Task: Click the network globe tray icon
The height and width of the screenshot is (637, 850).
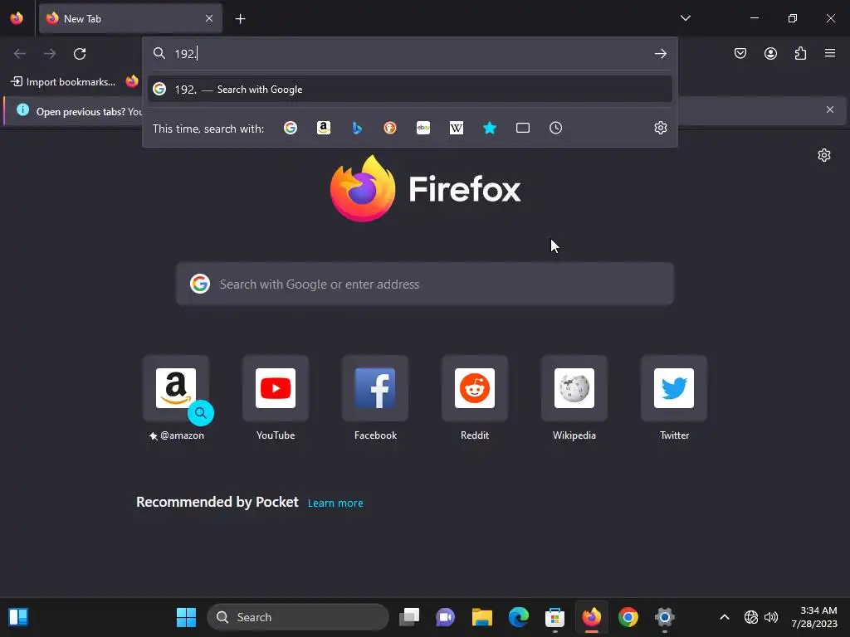Action: pos(750,617)
